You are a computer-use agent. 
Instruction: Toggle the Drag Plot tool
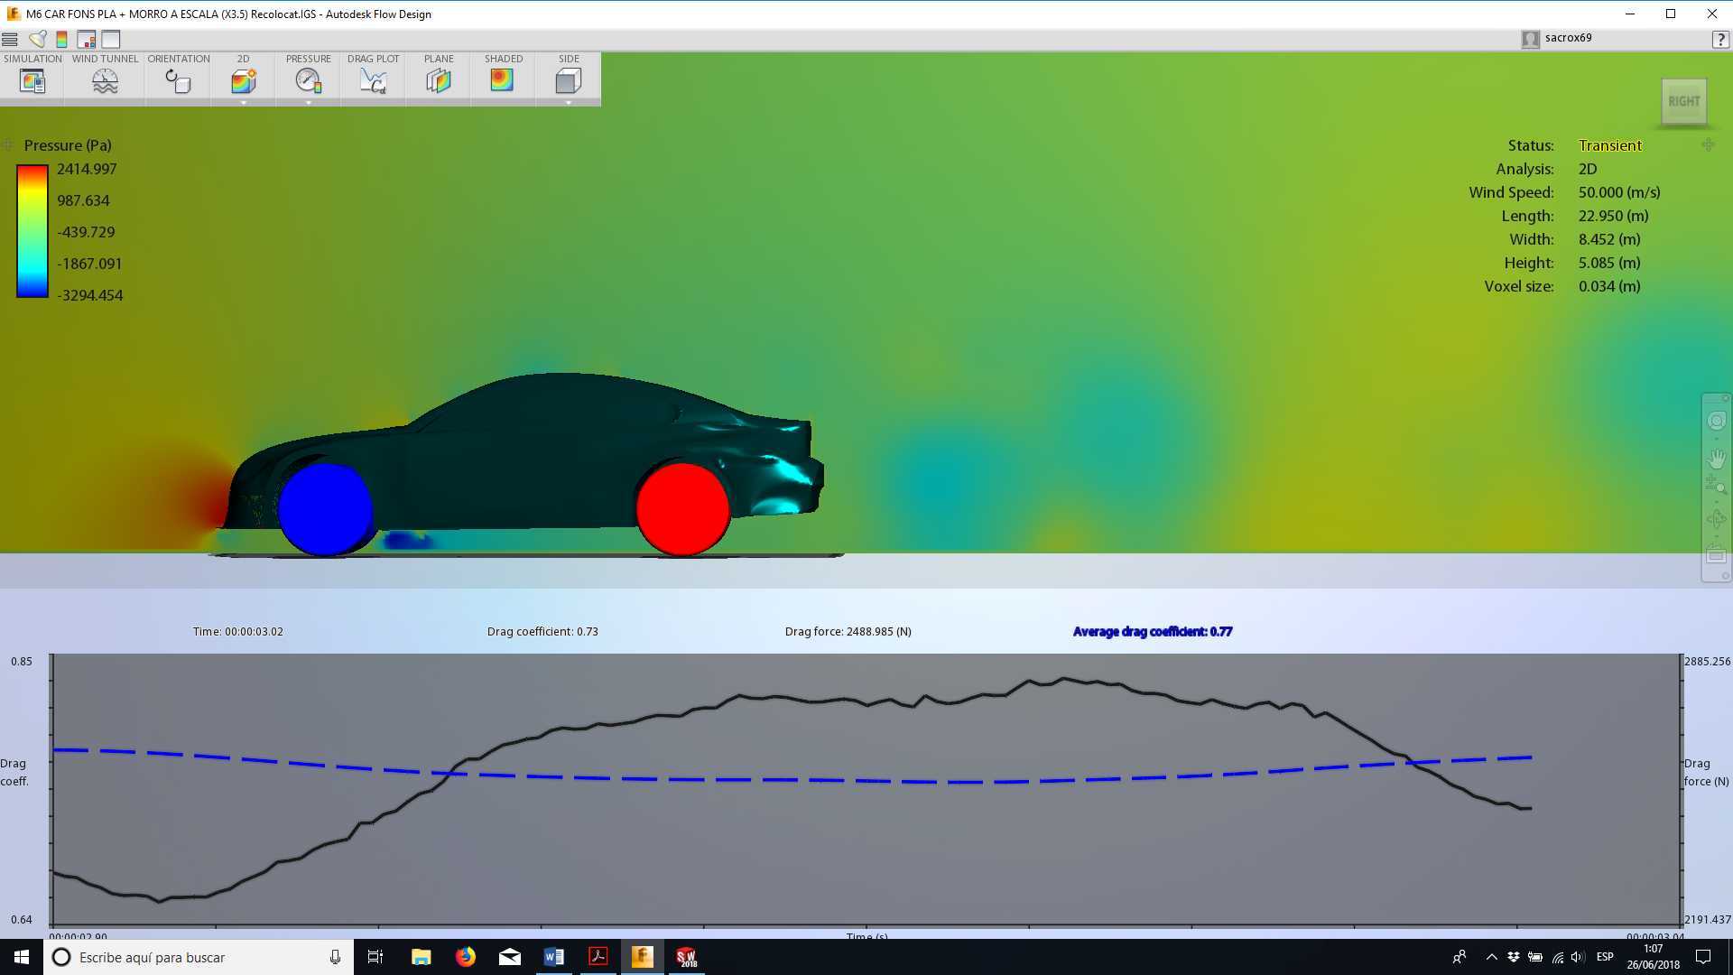(x=373, y=80)
